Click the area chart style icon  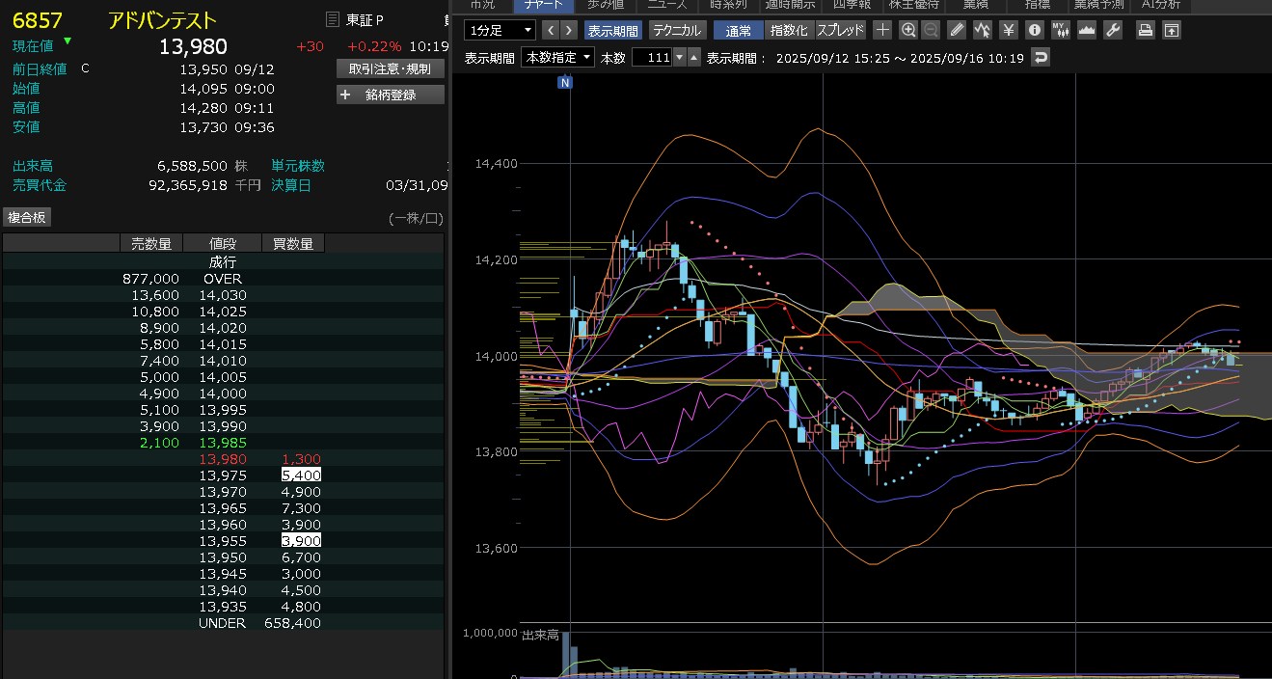pos(1087,30)
